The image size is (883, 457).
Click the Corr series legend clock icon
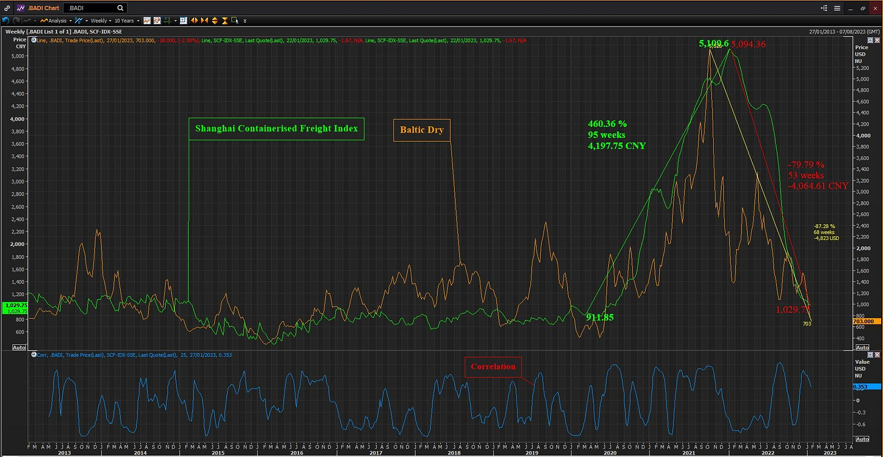pyautogui.click(x=33, y=355)
